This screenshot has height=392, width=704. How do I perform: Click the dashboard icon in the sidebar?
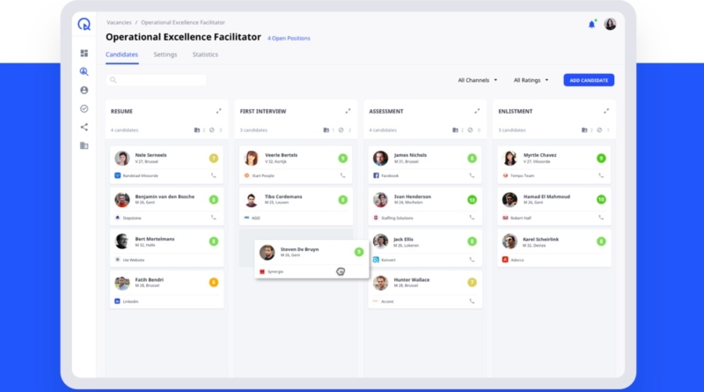point(84,54)
